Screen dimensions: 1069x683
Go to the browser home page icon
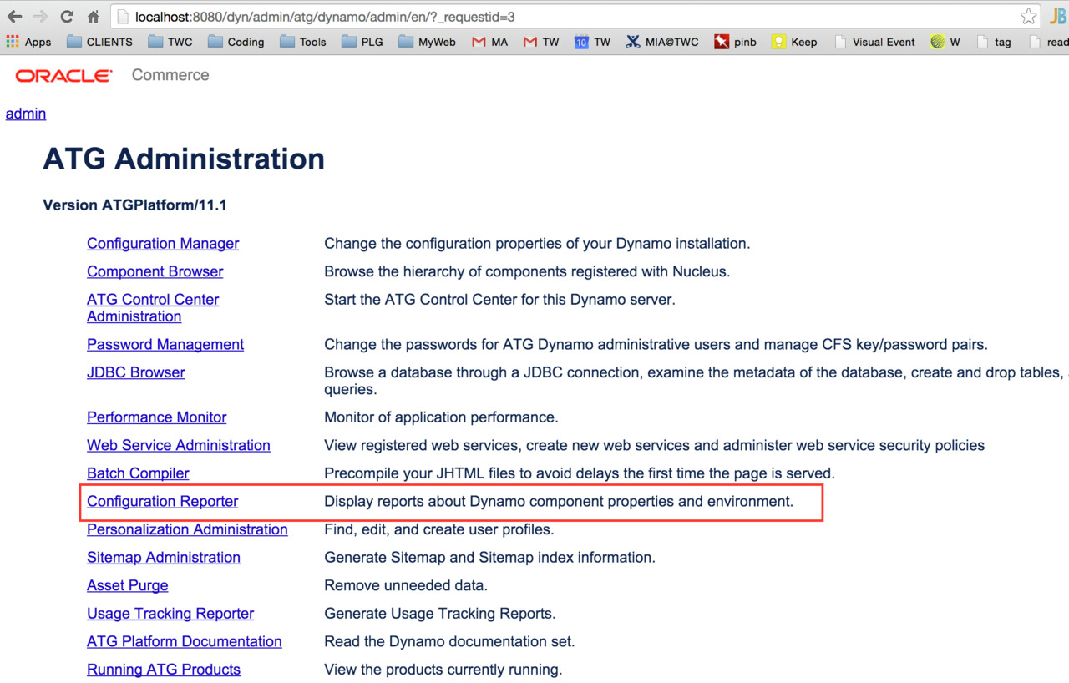[94, 17]
